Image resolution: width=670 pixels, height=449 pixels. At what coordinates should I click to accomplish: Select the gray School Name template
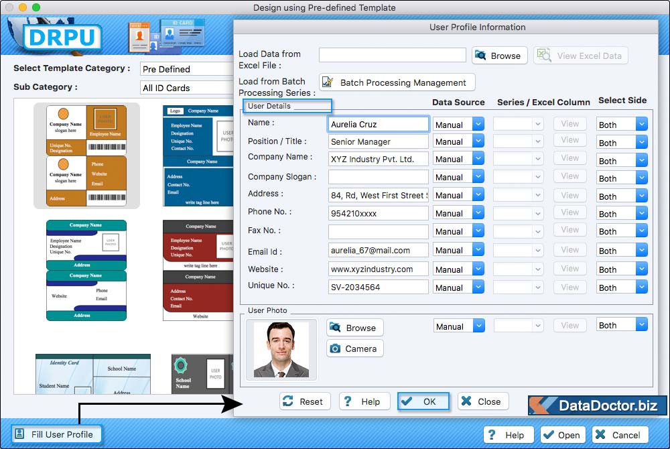[202, 374]
